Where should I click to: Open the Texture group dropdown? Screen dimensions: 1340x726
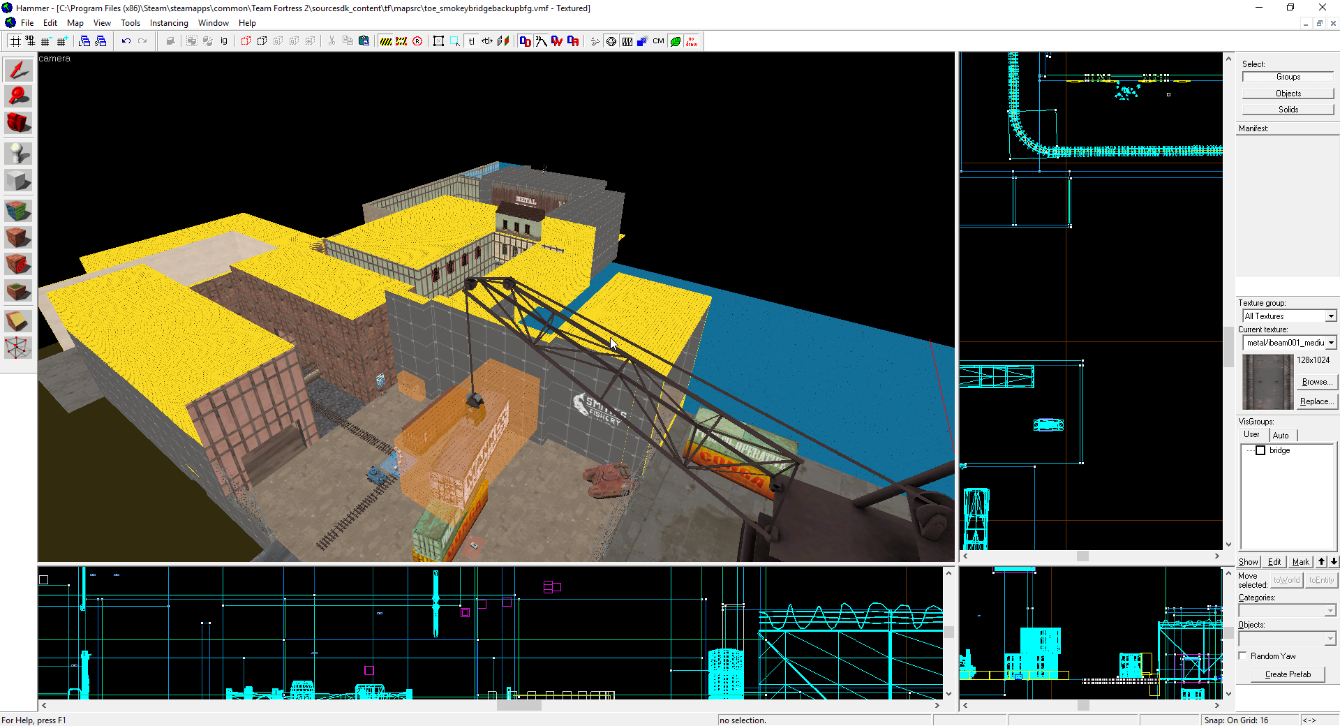coord(1331,316)
